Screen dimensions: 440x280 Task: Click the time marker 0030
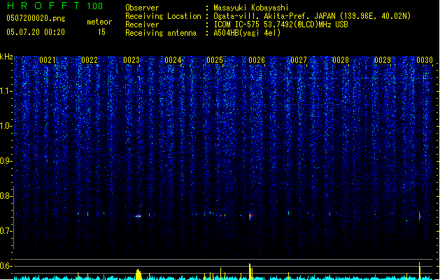click(x=425, y=60)
